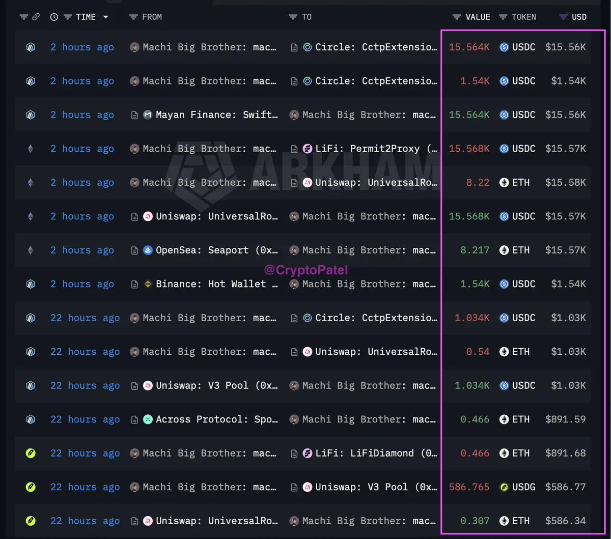Click the Across Protocol logo icon

(x=148, y=419)
